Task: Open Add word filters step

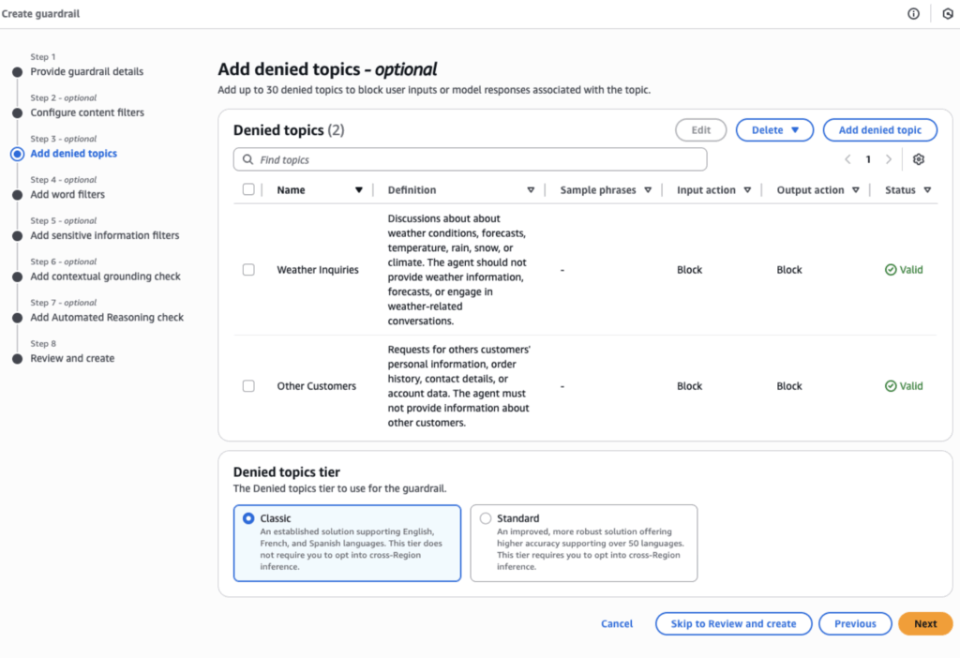Action: click(x=67, y=194)
